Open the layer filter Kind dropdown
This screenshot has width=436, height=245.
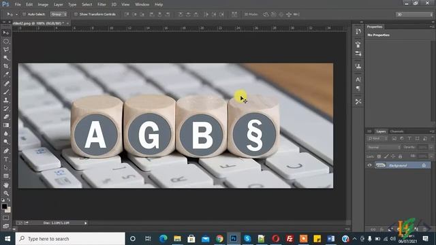(x=377, y=138)
